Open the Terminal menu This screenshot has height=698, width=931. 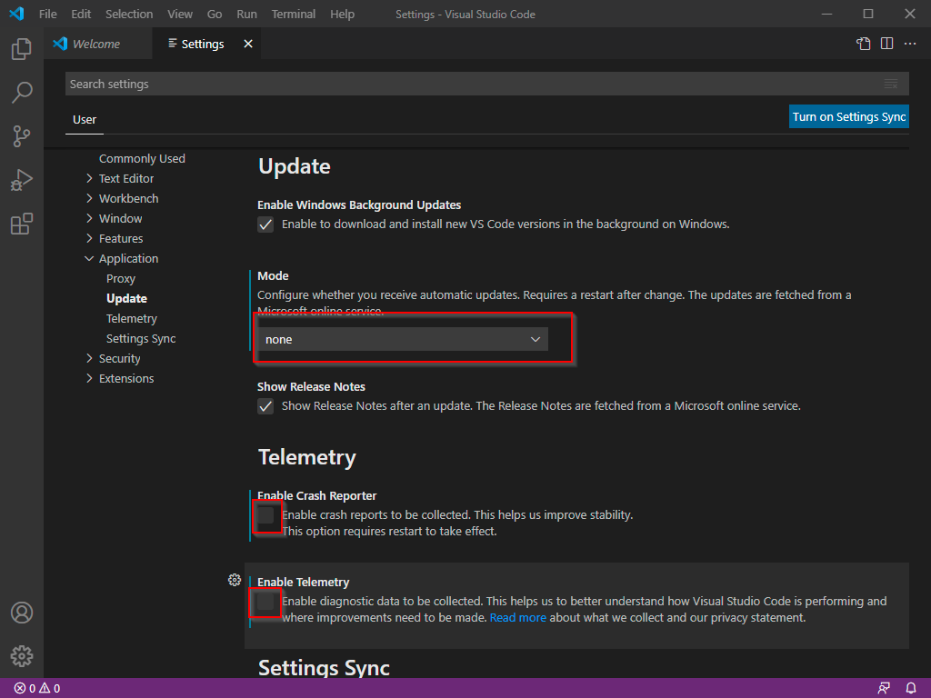point(294,14)
